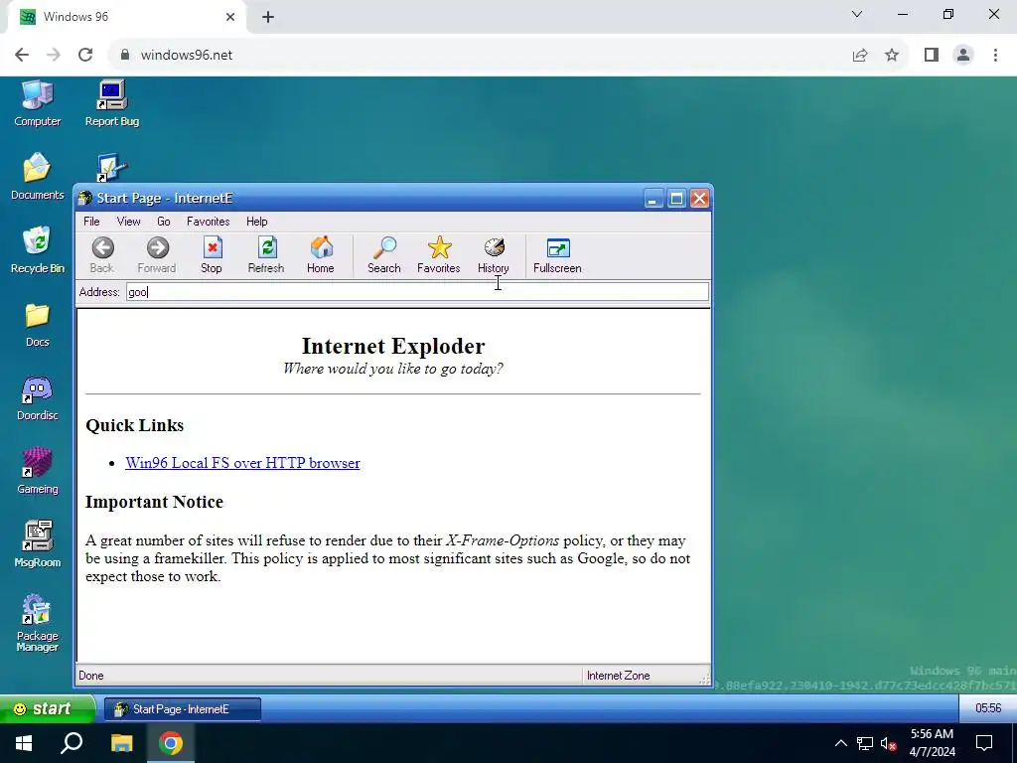Open Windows 96 start menu
The image size is (1017, 763).
point(48,708)
